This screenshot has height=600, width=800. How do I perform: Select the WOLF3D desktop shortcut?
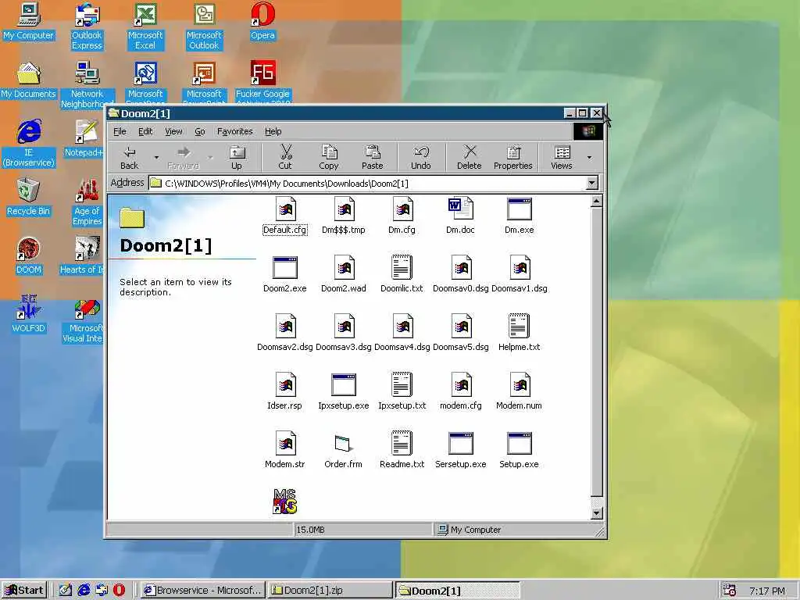28,315
